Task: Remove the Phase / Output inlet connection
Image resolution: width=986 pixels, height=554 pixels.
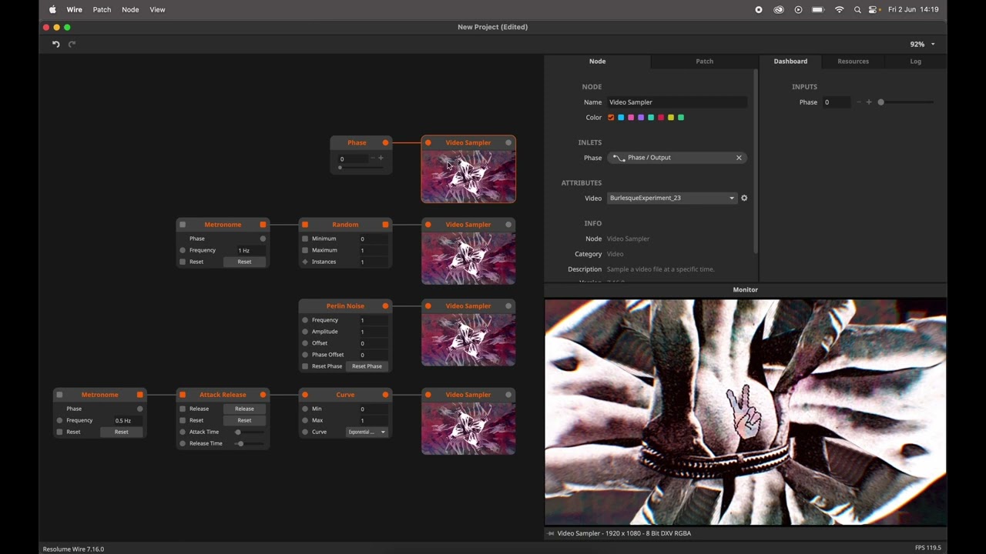Action: pos(739,158)
